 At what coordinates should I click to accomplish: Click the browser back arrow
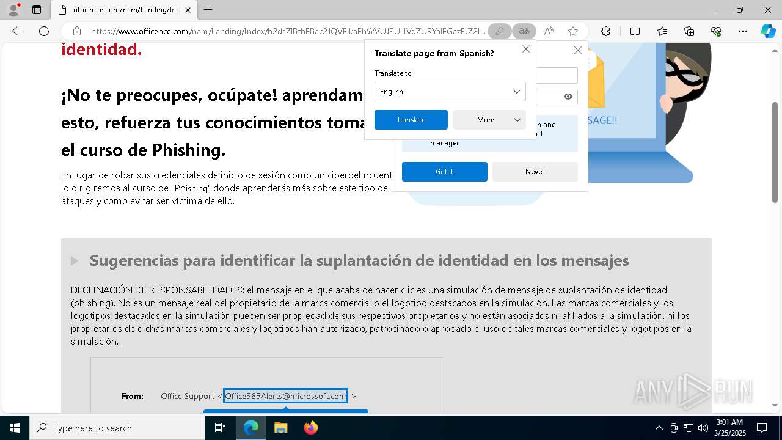[x=17, y=31]
